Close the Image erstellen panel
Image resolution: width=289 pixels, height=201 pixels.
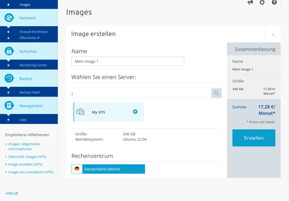pyautogui.click(x=273, y=35)
